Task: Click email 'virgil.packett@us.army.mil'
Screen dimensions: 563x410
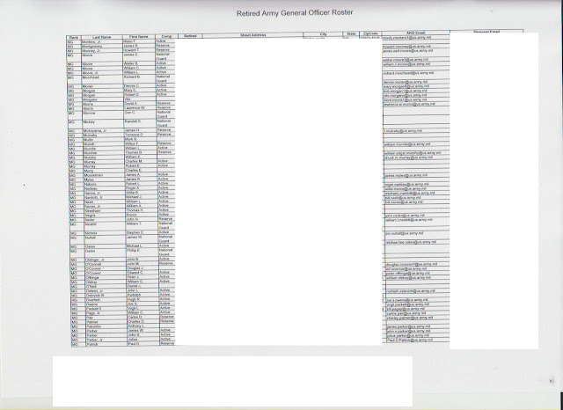Action: coord(408,304)
